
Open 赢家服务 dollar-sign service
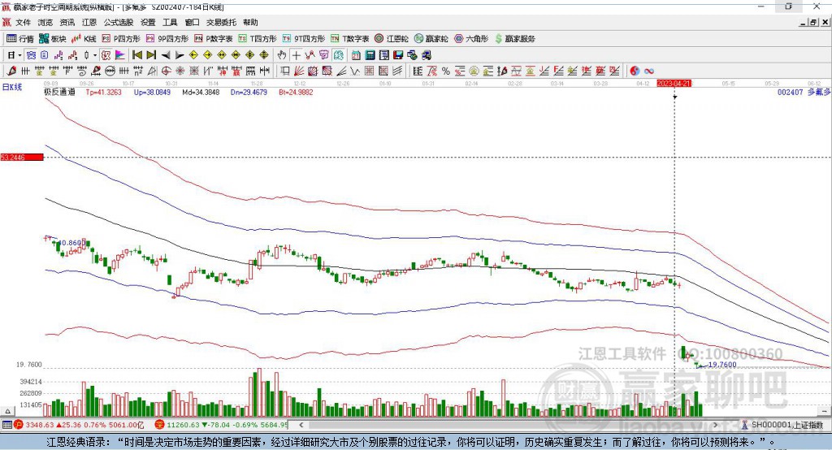(514, 39)
